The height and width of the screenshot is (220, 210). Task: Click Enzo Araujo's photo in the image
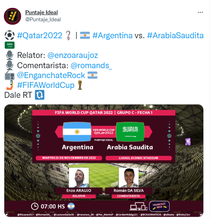click(79, 178)
